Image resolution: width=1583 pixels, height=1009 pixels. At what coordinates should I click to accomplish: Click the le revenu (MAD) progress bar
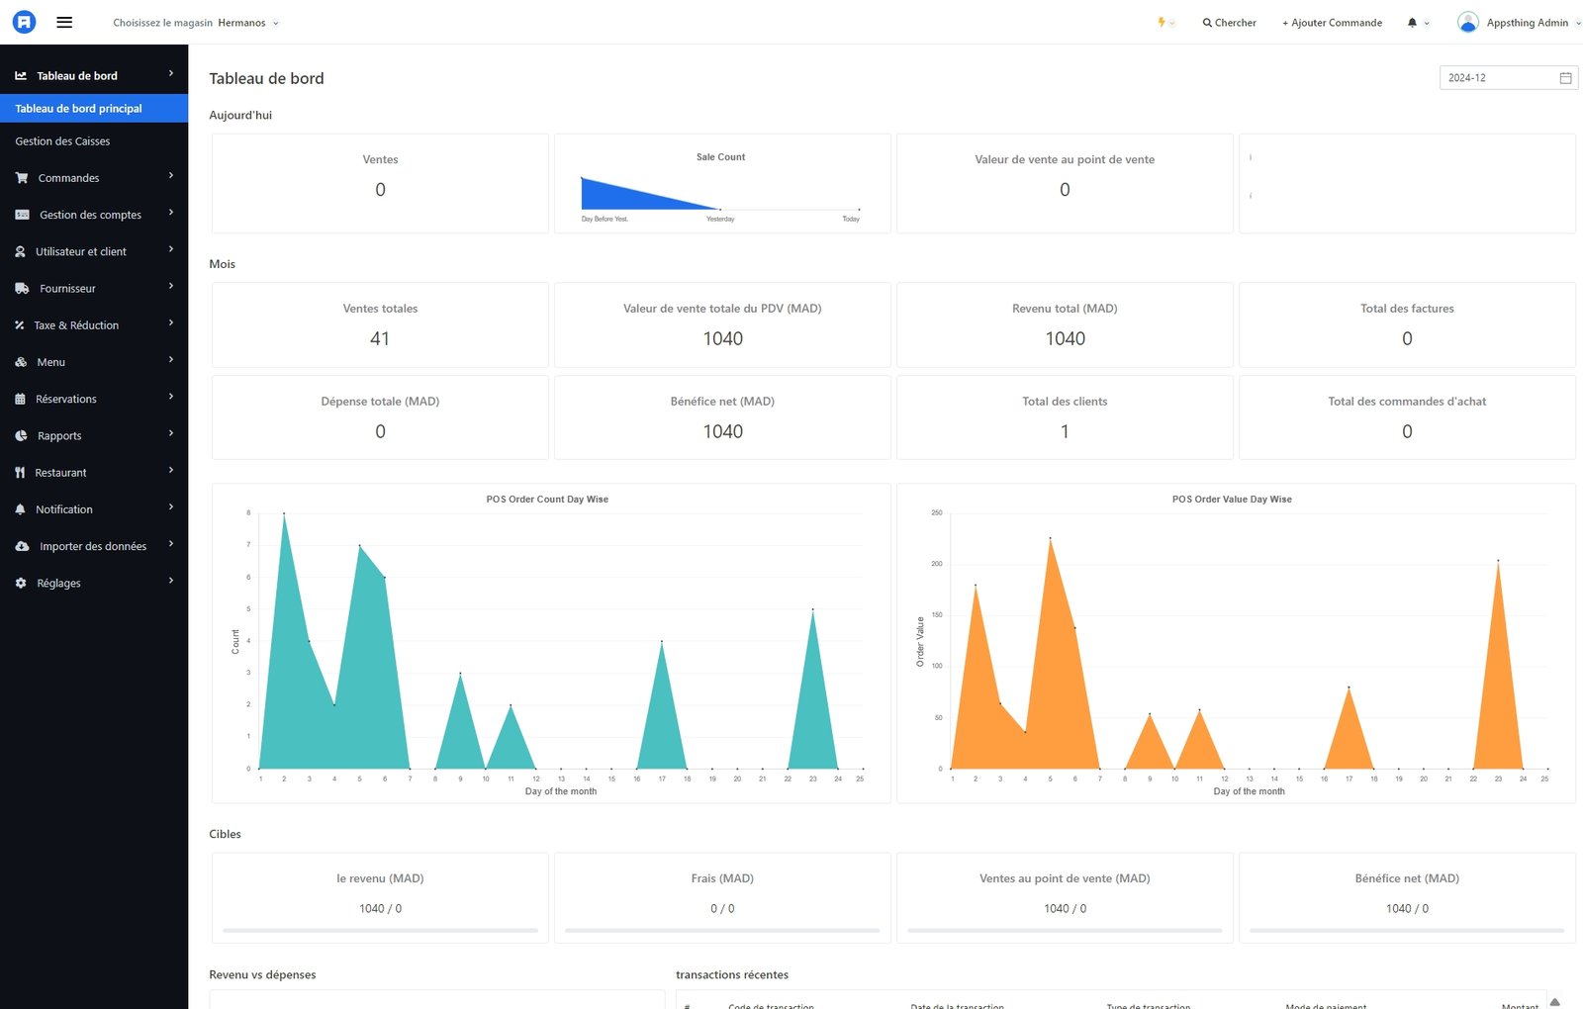(380, 931)
